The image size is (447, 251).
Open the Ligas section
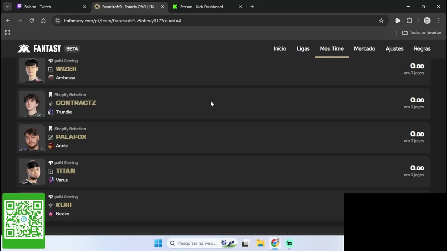tap(303, 48)
